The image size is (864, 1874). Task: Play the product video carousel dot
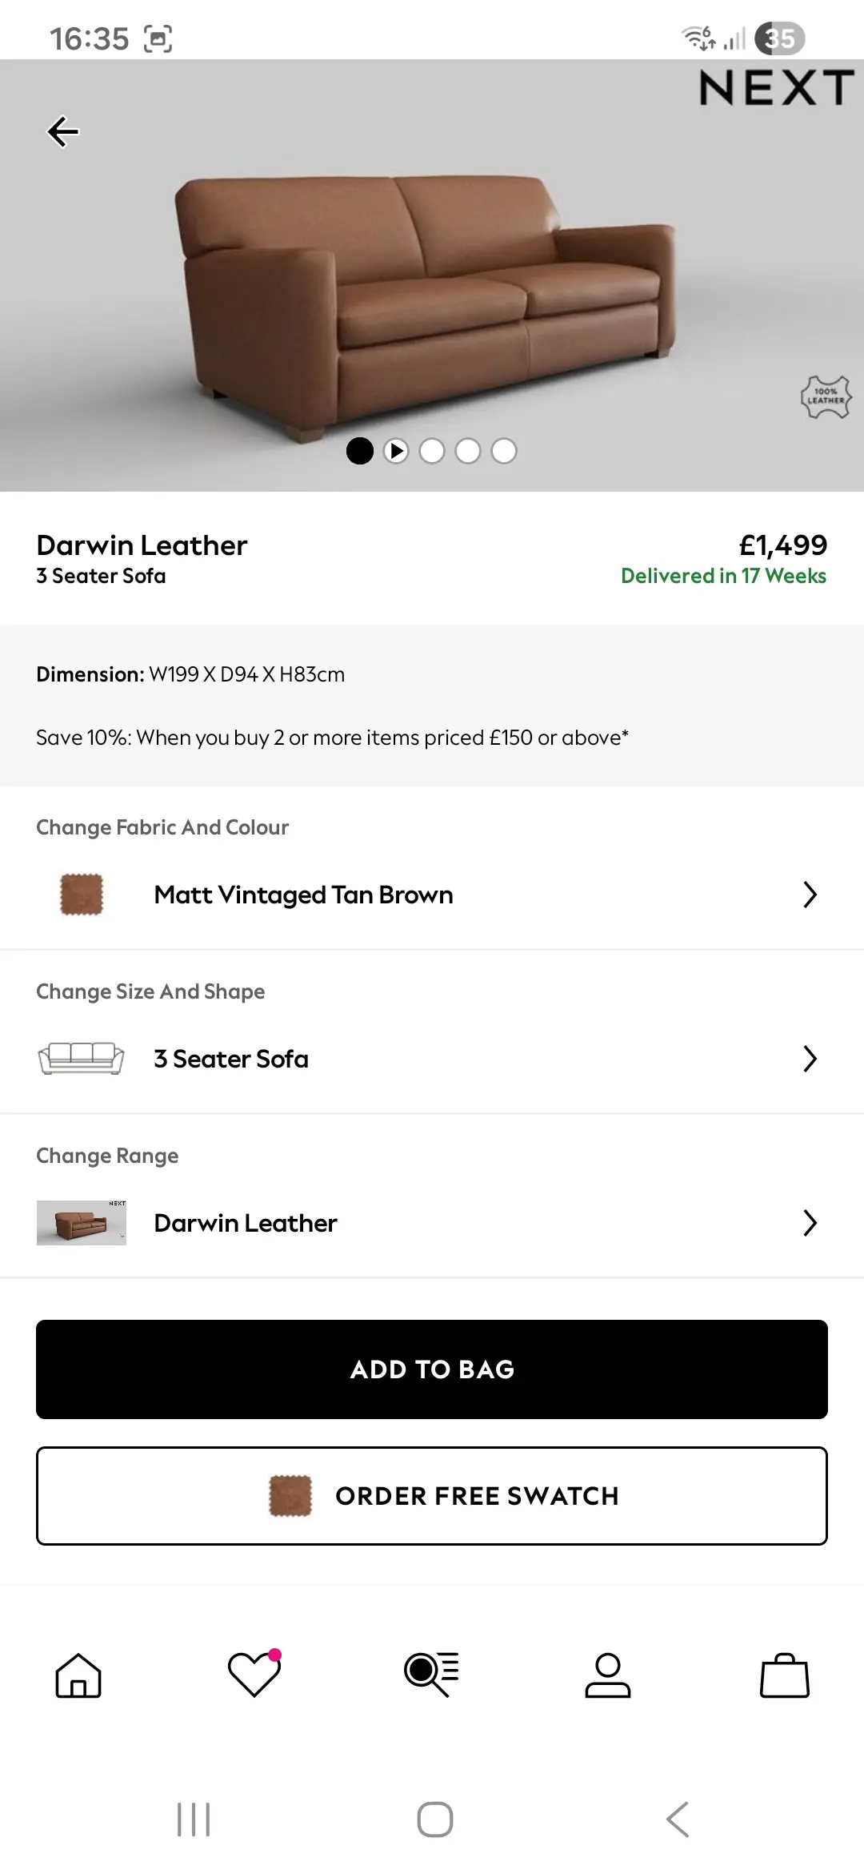coord(396,451)
